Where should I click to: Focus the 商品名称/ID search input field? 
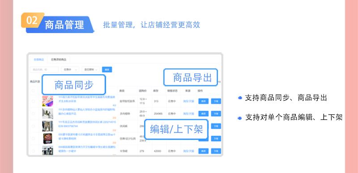pos(44,70)
